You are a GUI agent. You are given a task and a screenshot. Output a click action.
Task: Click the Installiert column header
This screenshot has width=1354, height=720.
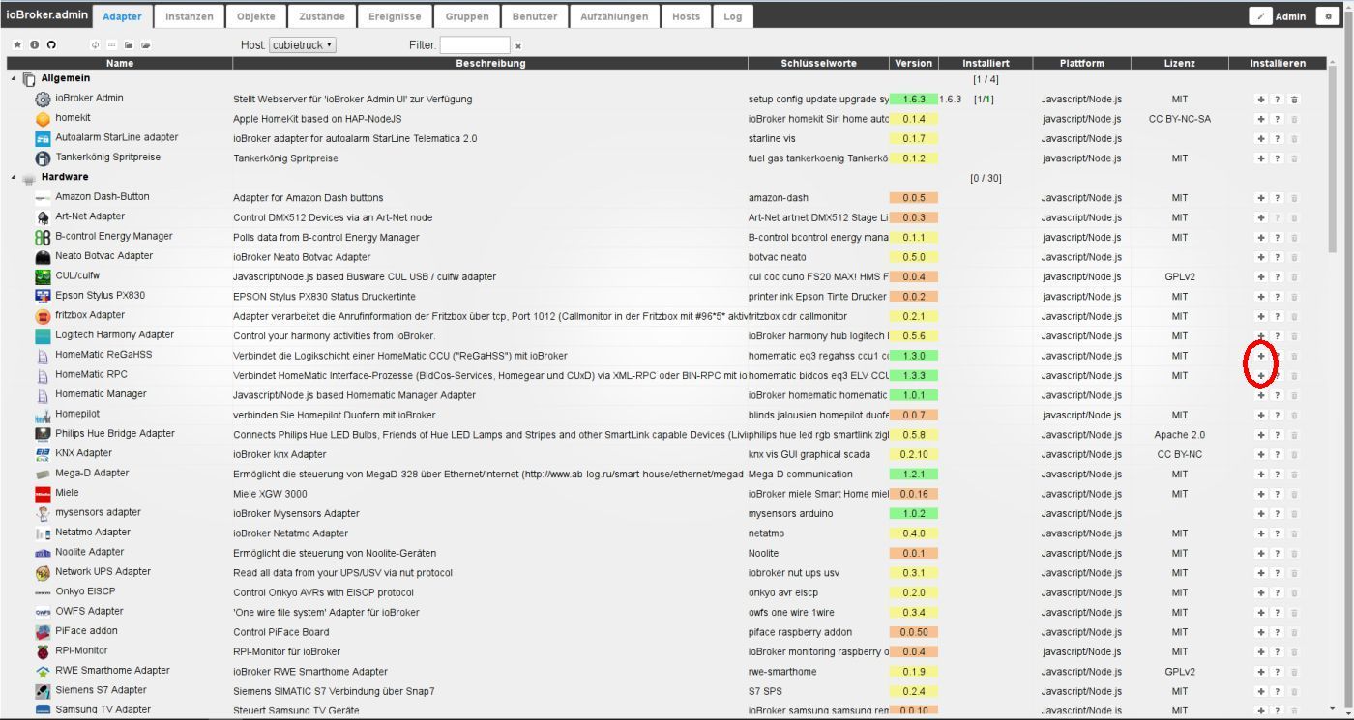click(x=986, y=63)
